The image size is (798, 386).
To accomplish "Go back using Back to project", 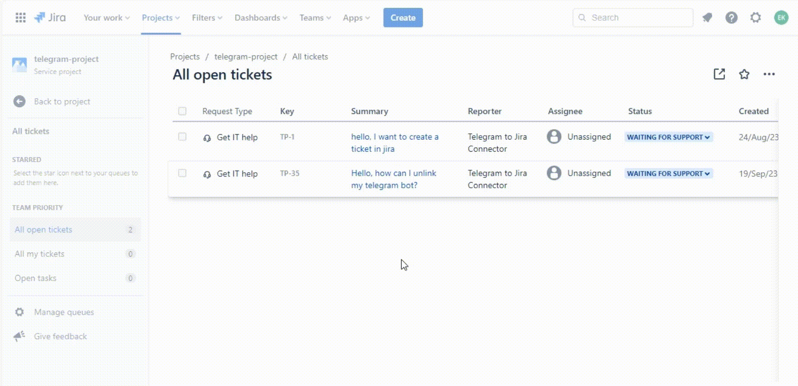I will coord(62,101).
